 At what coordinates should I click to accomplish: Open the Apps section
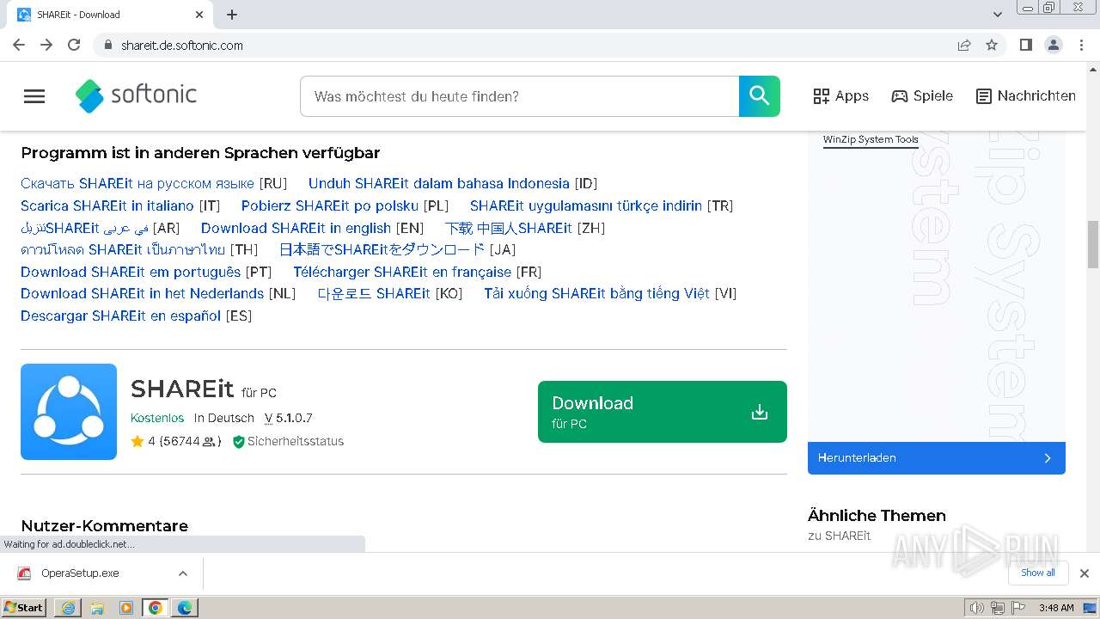840,96
